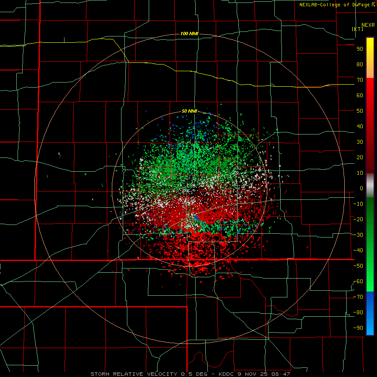Click the -30 scale value
The image size is (377, 377).
click(358, 235)
